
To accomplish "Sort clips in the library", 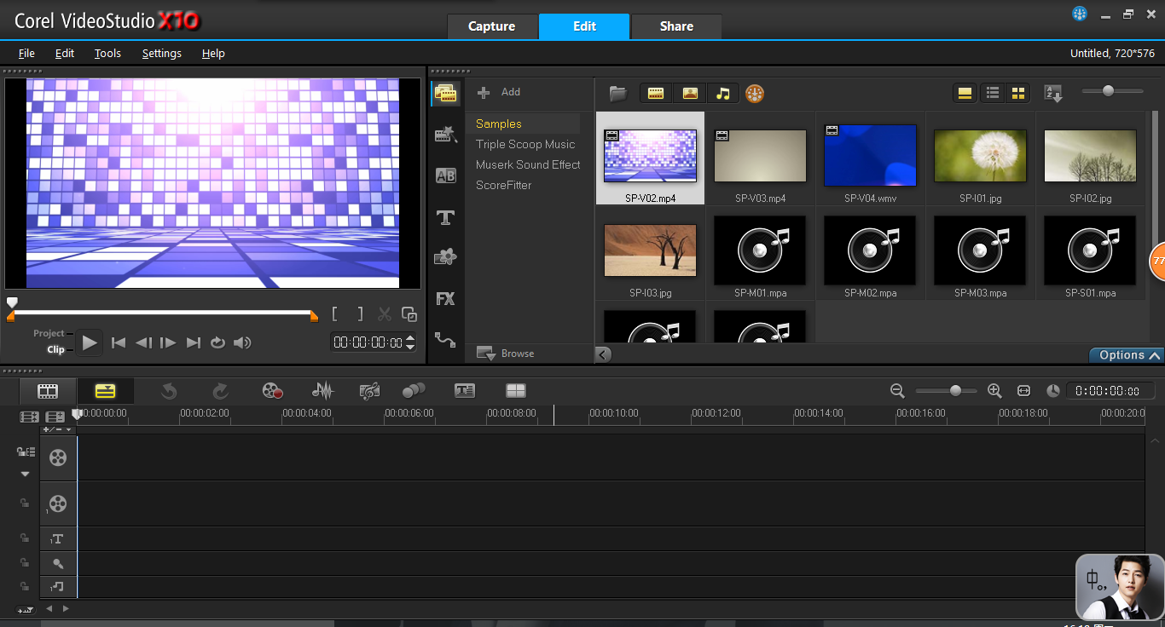I will tap(1053, 94).
